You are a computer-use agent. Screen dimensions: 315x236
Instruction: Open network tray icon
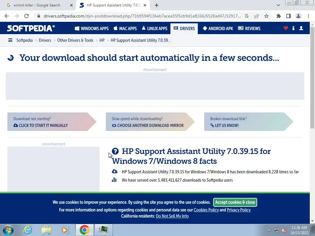pyautogui.click(x=277, y=230)
